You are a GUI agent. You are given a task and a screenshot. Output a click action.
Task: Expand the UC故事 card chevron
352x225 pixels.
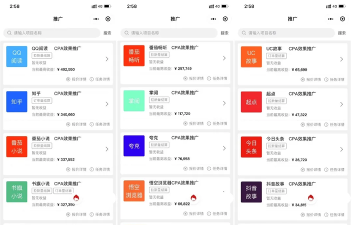(341, 59)
